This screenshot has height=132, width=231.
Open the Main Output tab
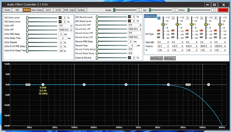coord(37,10)
